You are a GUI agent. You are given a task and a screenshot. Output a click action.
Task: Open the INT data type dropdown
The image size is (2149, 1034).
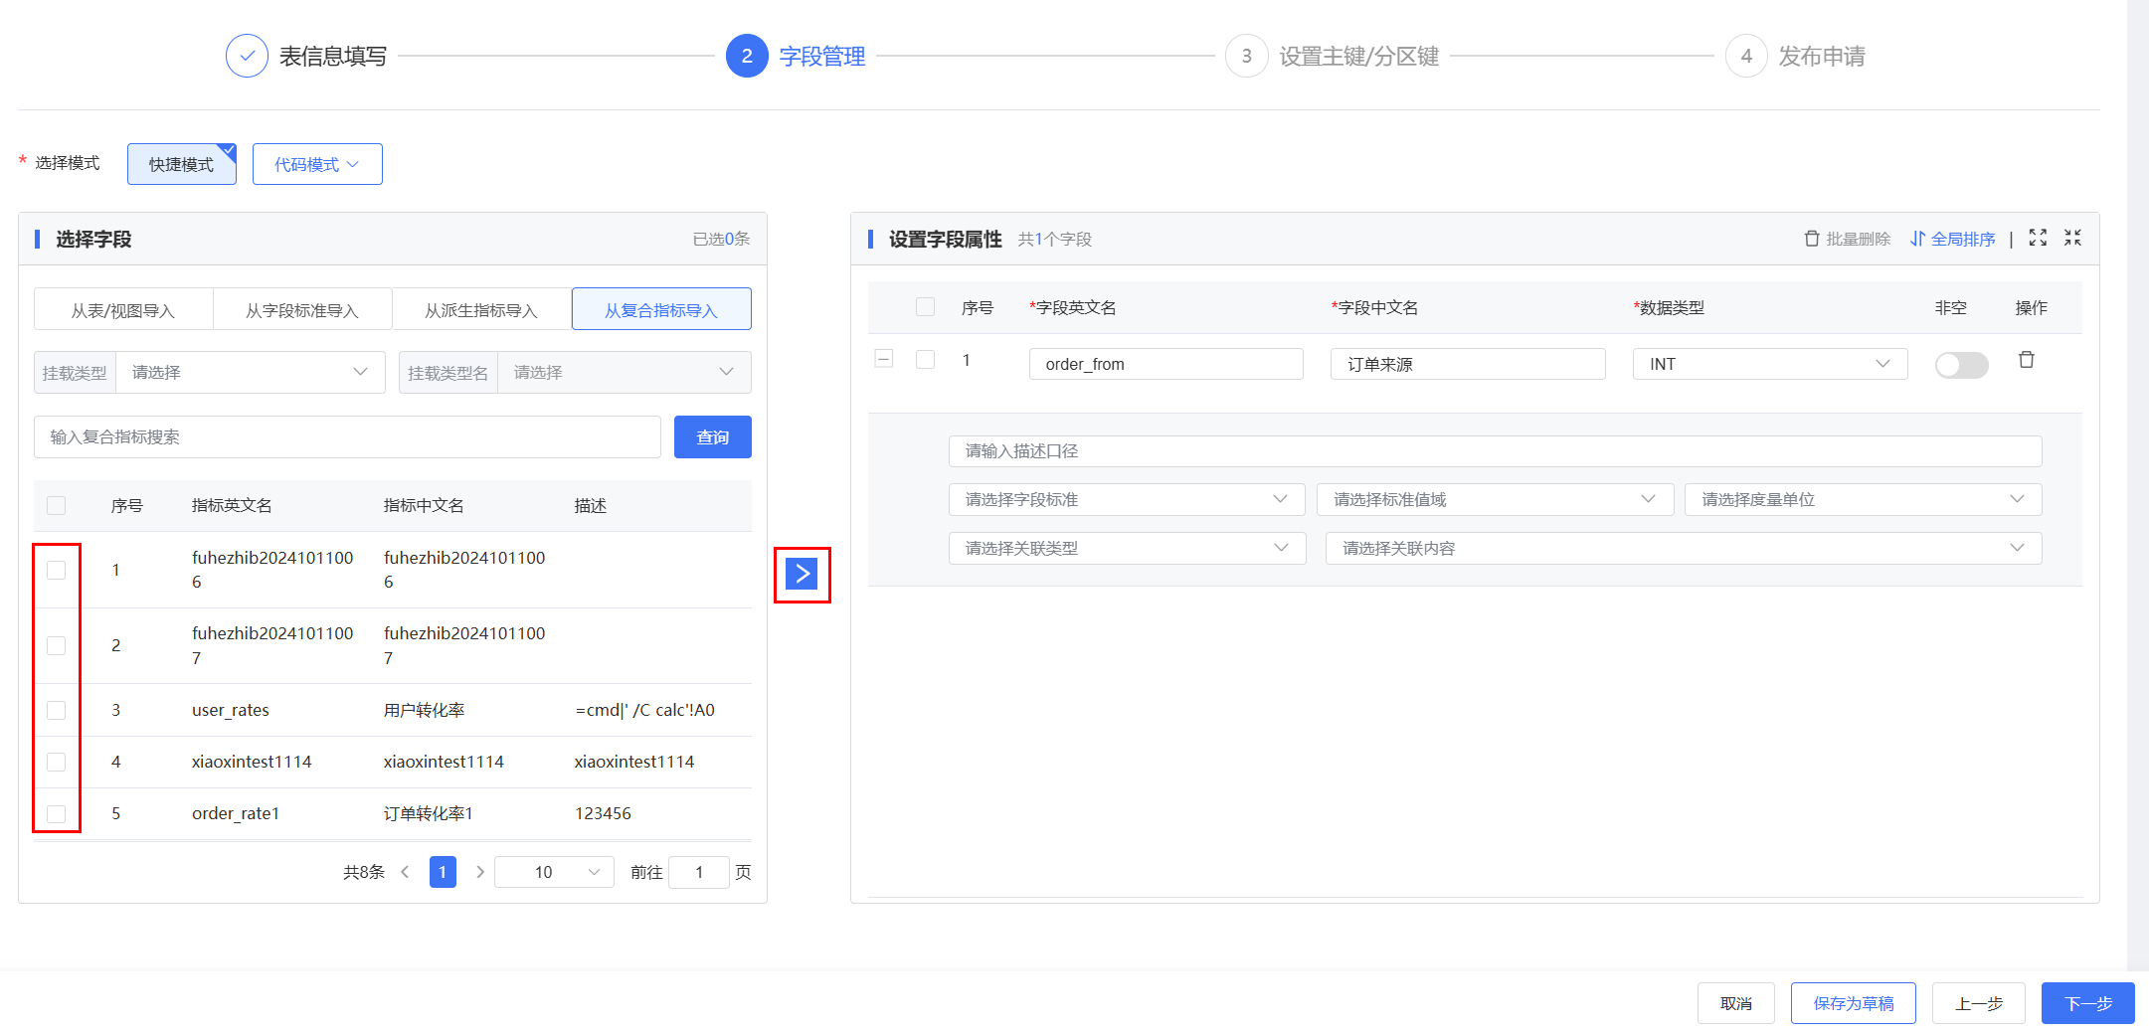[1770, 364]
